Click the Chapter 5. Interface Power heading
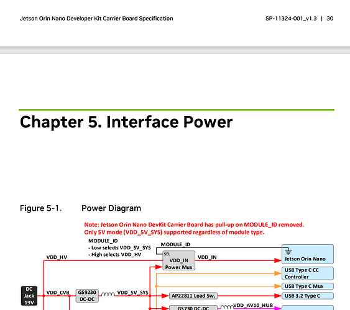The width and height of the screenshot is (350, 310). coord(126,122)
